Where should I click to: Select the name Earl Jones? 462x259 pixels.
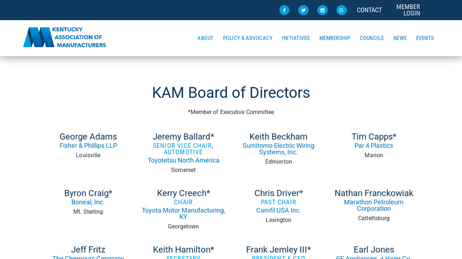374,249
